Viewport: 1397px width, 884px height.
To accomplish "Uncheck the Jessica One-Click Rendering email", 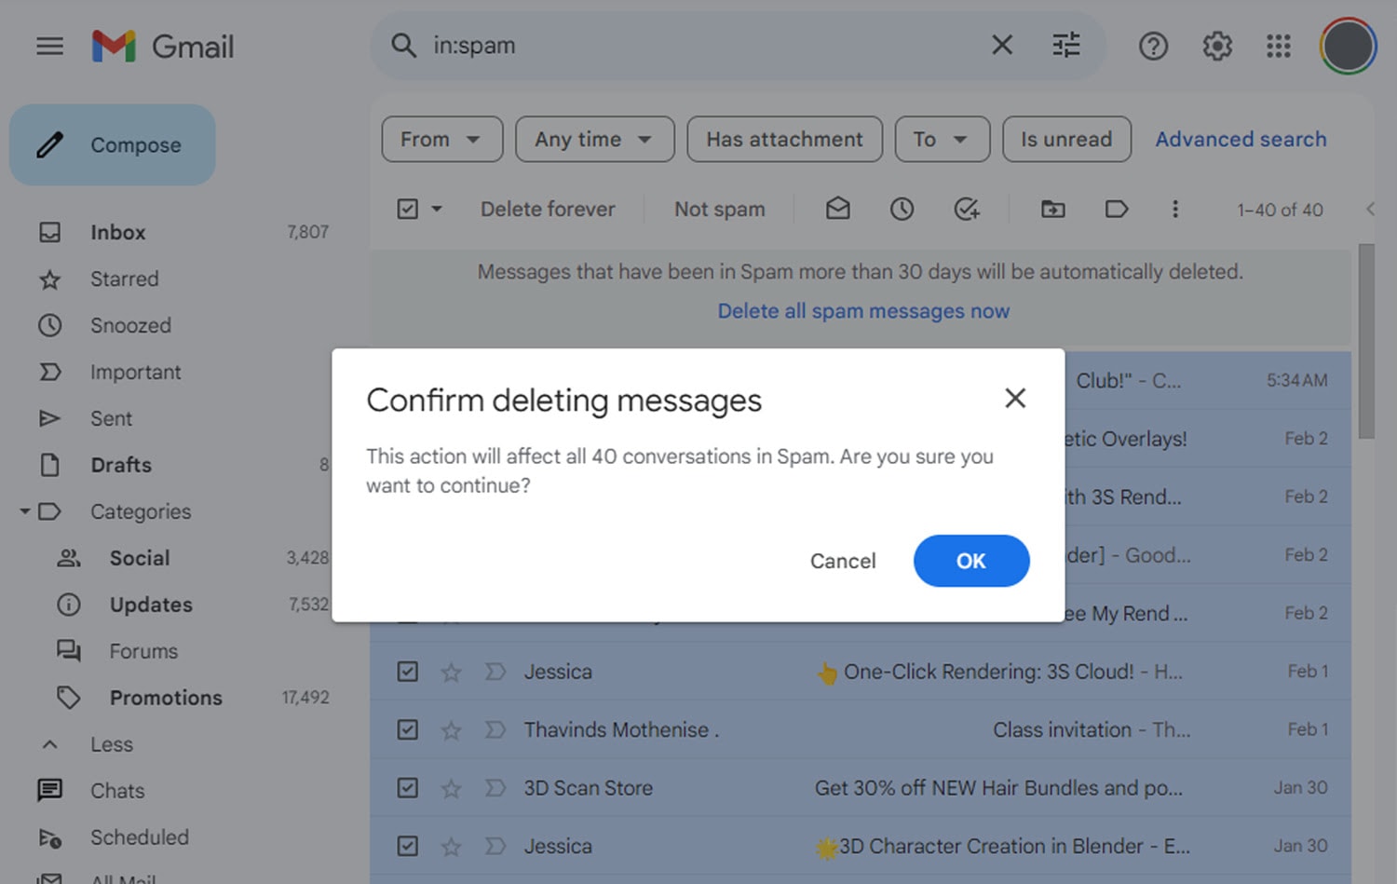I will 407,671.
